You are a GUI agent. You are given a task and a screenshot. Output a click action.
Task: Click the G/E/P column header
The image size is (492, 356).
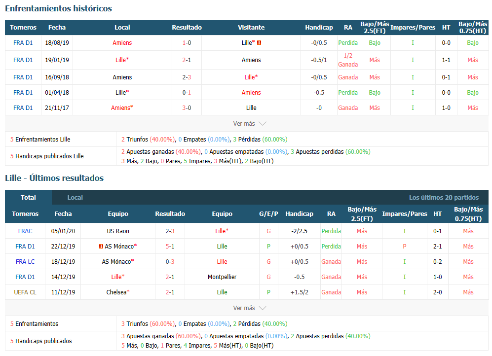coord(268,214)
